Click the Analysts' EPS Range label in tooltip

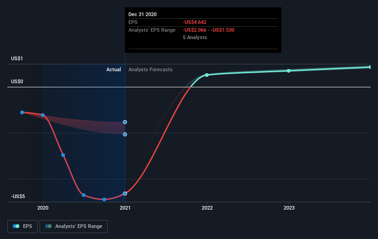point(152,30)
